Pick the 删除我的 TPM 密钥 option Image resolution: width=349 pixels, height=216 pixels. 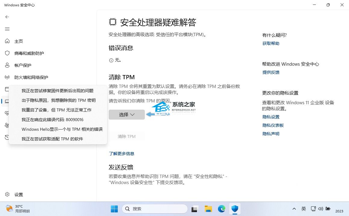click(x=59, y=100)
